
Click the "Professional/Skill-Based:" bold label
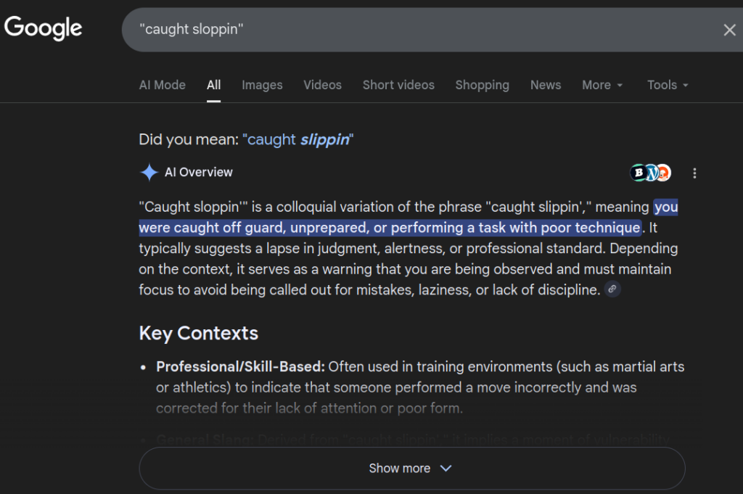pyautogui.click(x=240, y=366)
